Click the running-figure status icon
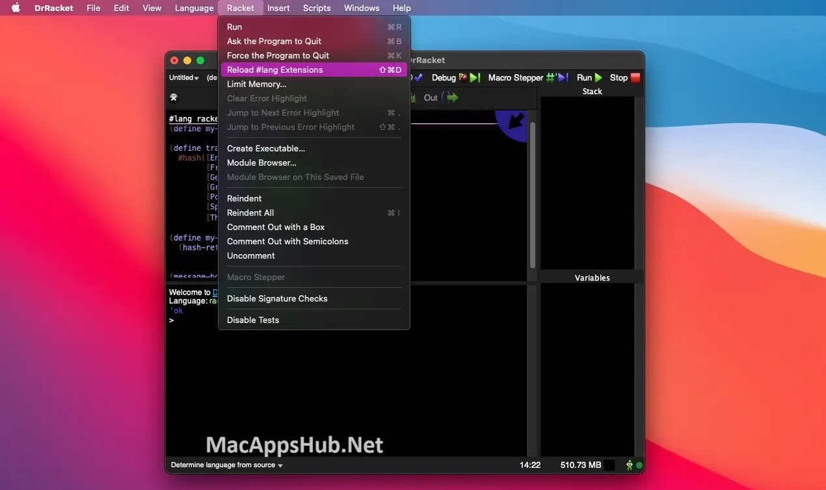Viewport: 826px width, 490px height. [629, 465]
